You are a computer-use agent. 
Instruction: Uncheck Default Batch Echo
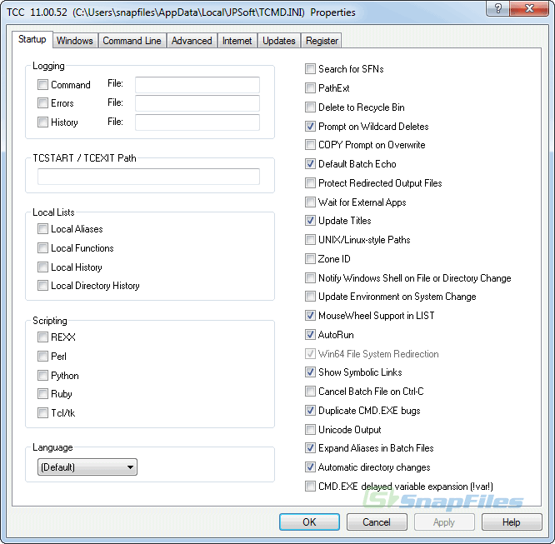pos(310,163)
